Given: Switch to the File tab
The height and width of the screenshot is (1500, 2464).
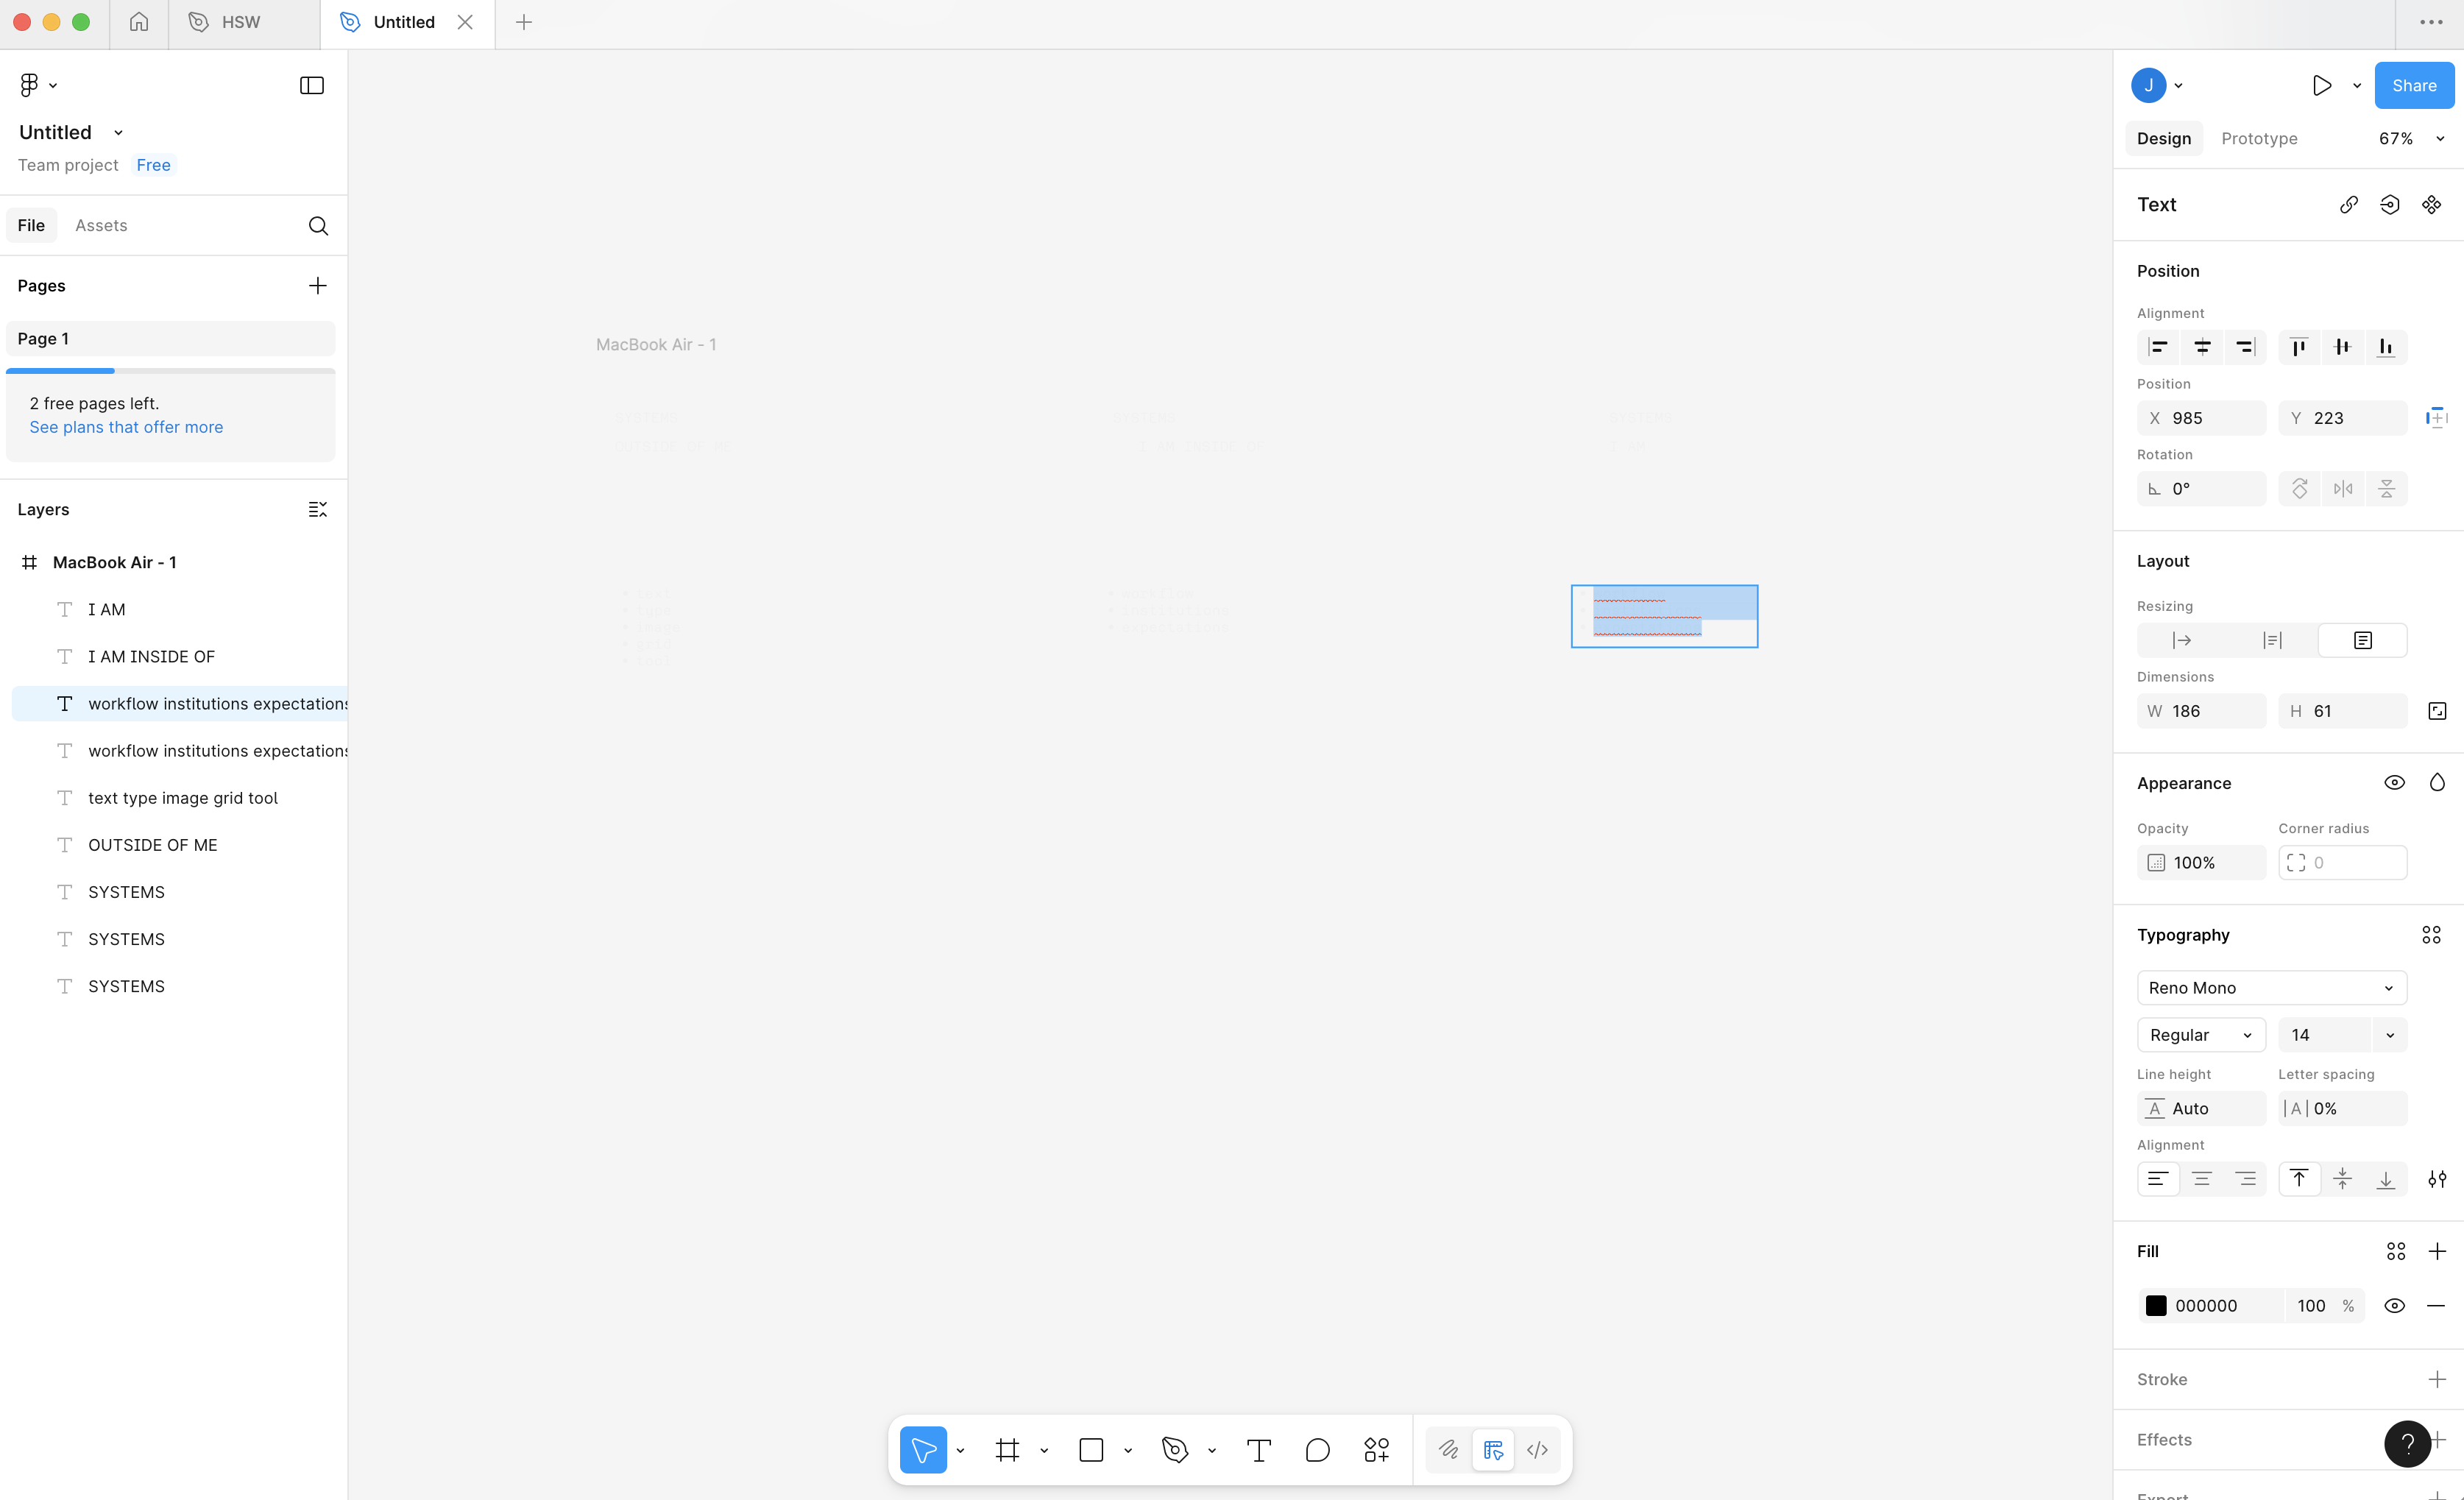Looking at the screenshot, I should 31,226.
